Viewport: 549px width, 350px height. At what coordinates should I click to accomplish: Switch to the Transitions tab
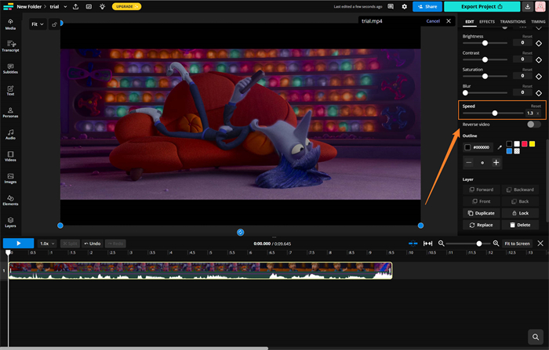point(513,21)
